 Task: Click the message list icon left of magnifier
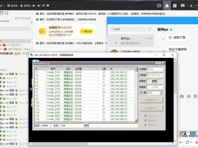click(x=2, y=13)
